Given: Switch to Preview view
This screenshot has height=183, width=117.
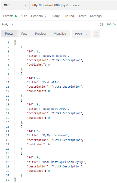Looking at the screenshot, I should point(41,34).
